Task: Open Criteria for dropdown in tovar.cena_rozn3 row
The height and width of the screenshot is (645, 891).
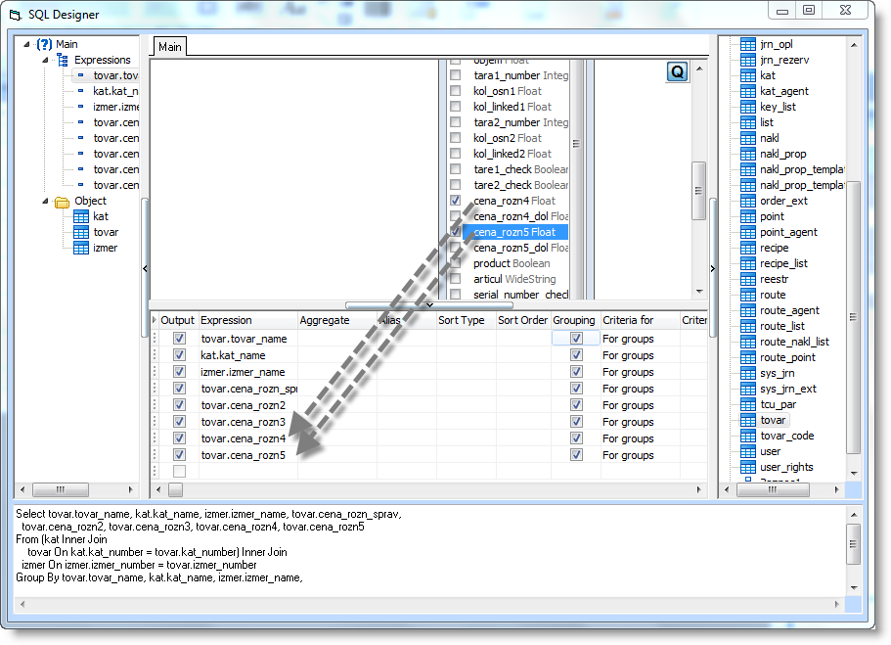Action: pos(641,422)
